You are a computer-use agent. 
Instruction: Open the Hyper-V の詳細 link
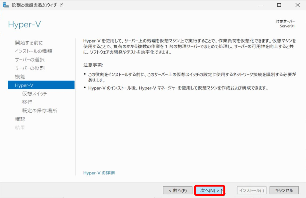[x=99, y=173]
